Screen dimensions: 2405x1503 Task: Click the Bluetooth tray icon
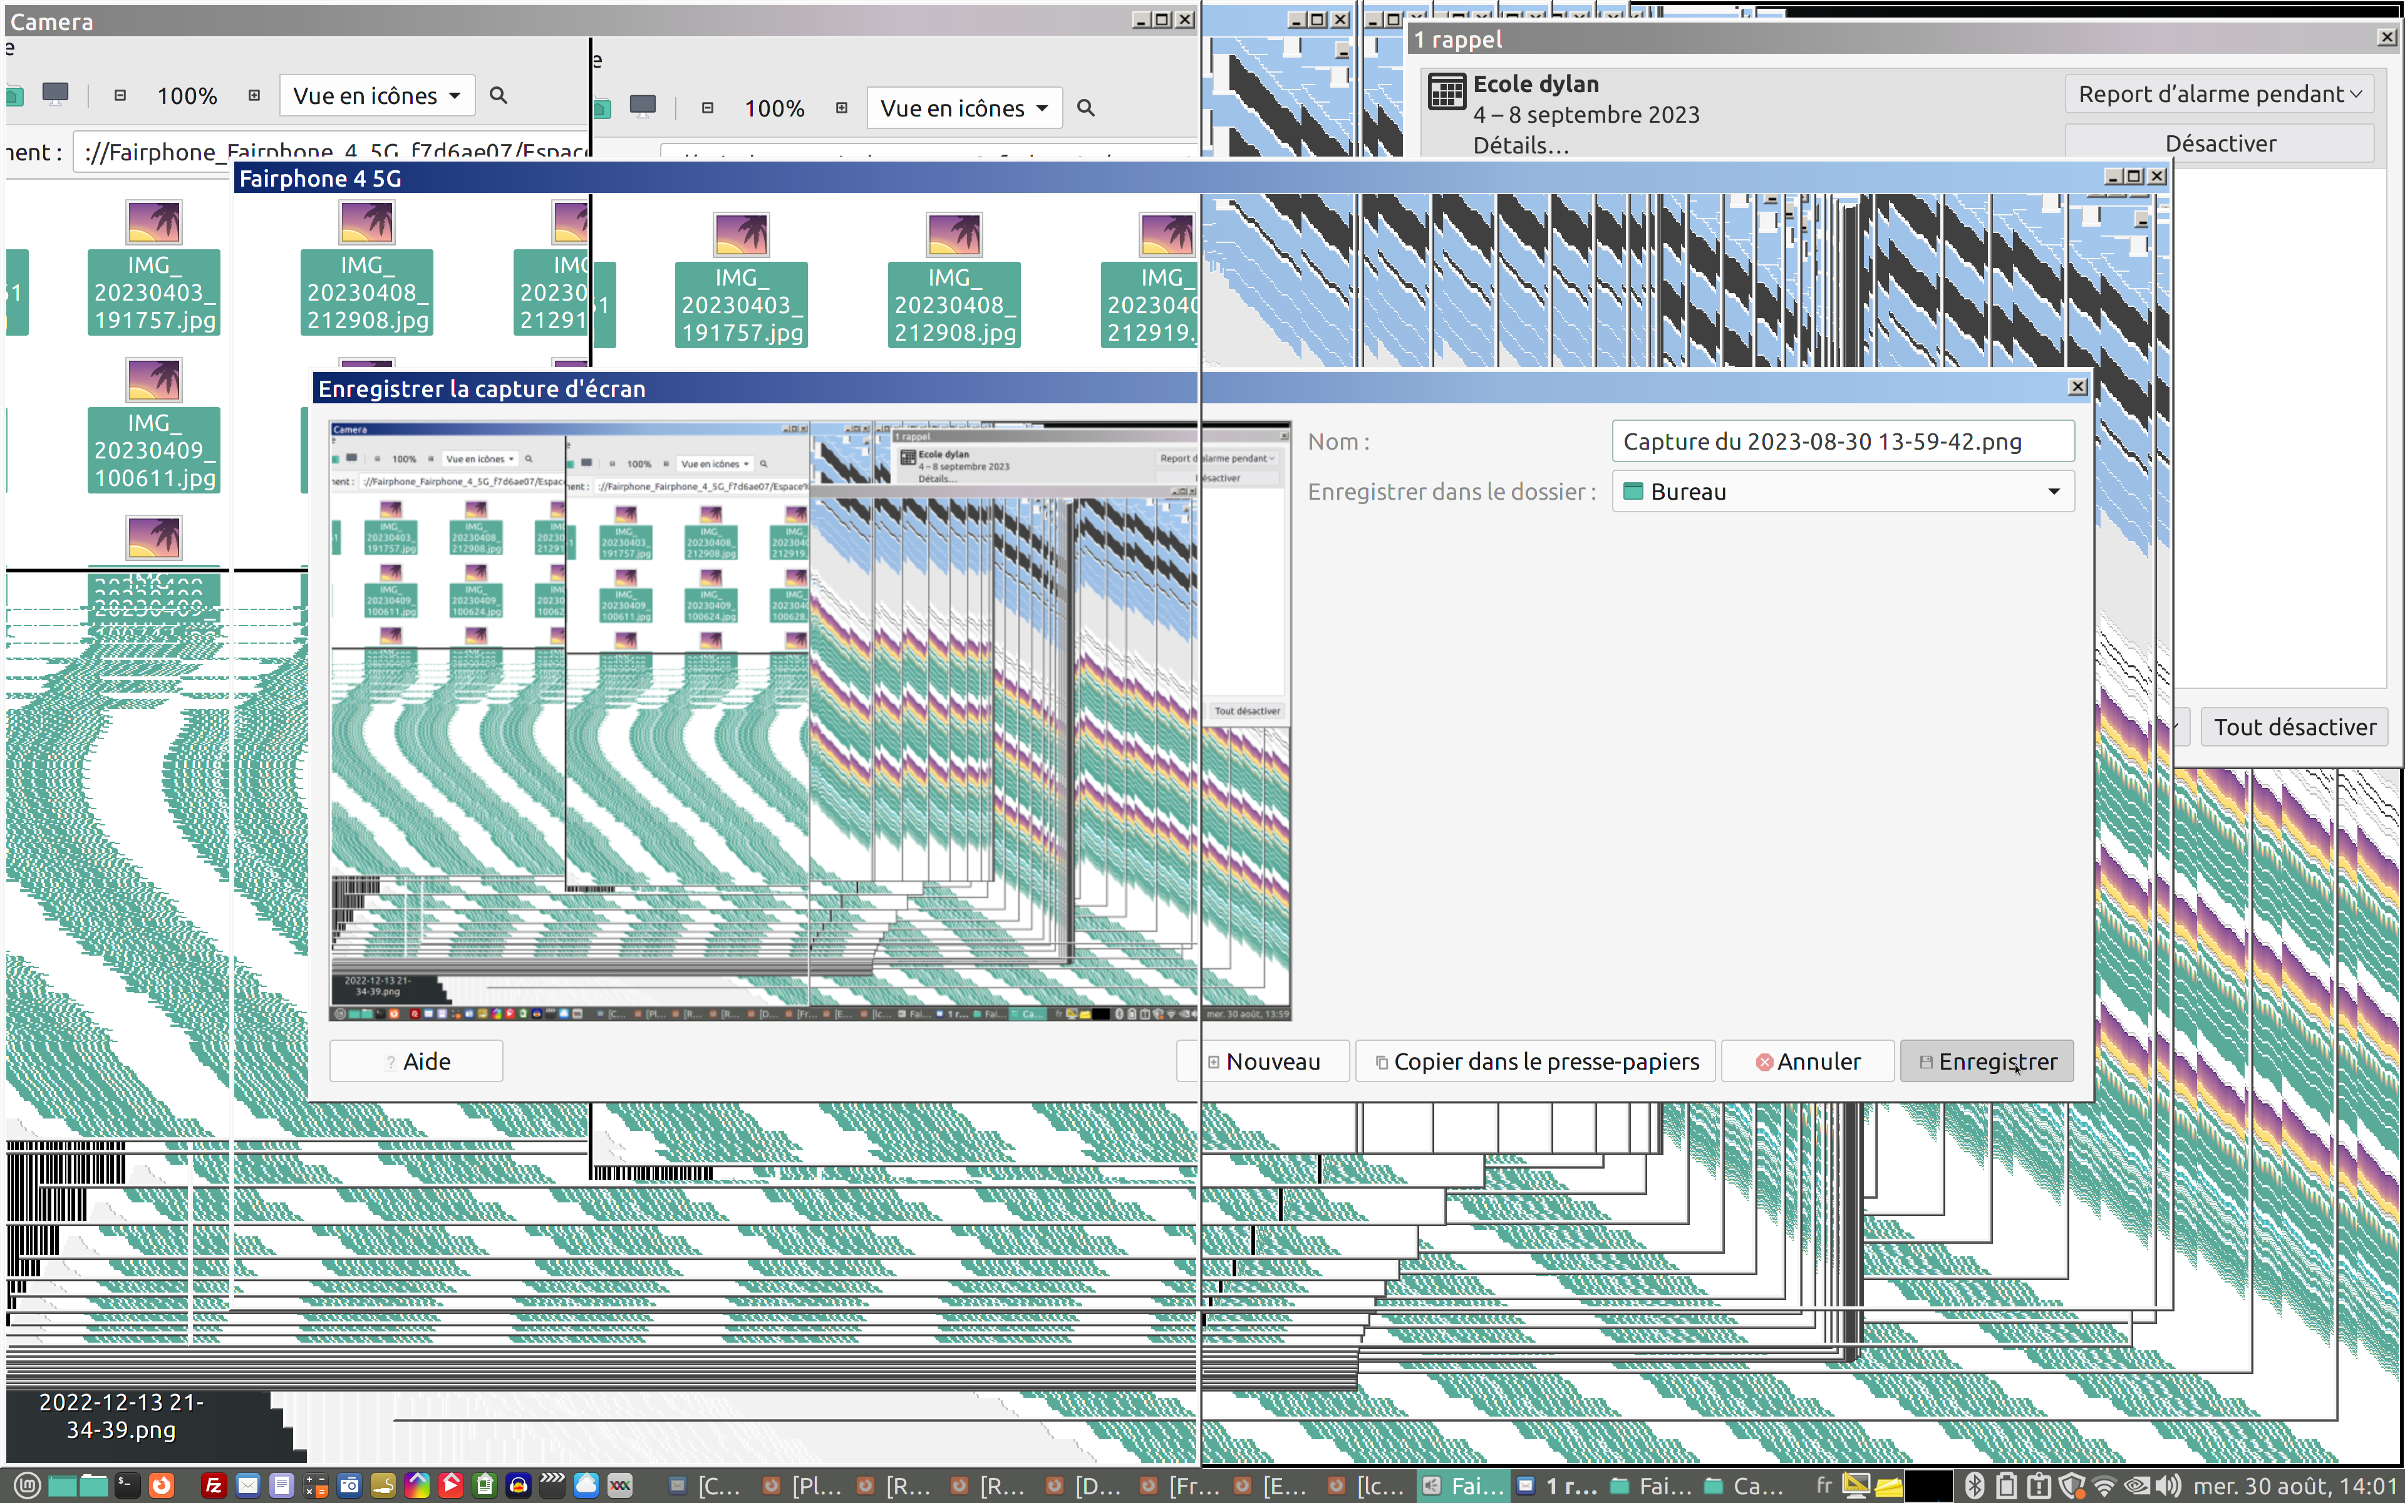click(1973, 1485)
